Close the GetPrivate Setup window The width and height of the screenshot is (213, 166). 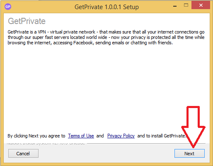click(201, 5)
